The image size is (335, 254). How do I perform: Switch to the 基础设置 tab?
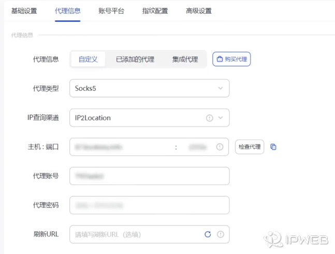pyautogui.click(x=24, y=11)
